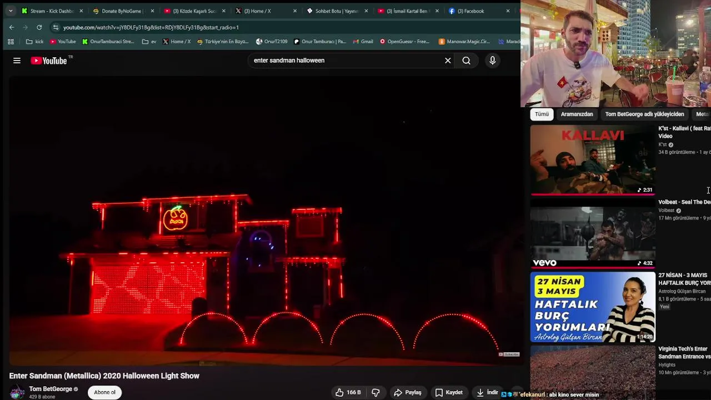The height and width of the screenshot is (400, 711).
Task: Close the Stream - Kick Dashboard tab
Action: (x=81, y=11)
